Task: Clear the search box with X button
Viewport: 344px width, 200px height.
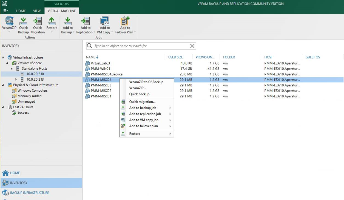Action: (x=192, y=46)
